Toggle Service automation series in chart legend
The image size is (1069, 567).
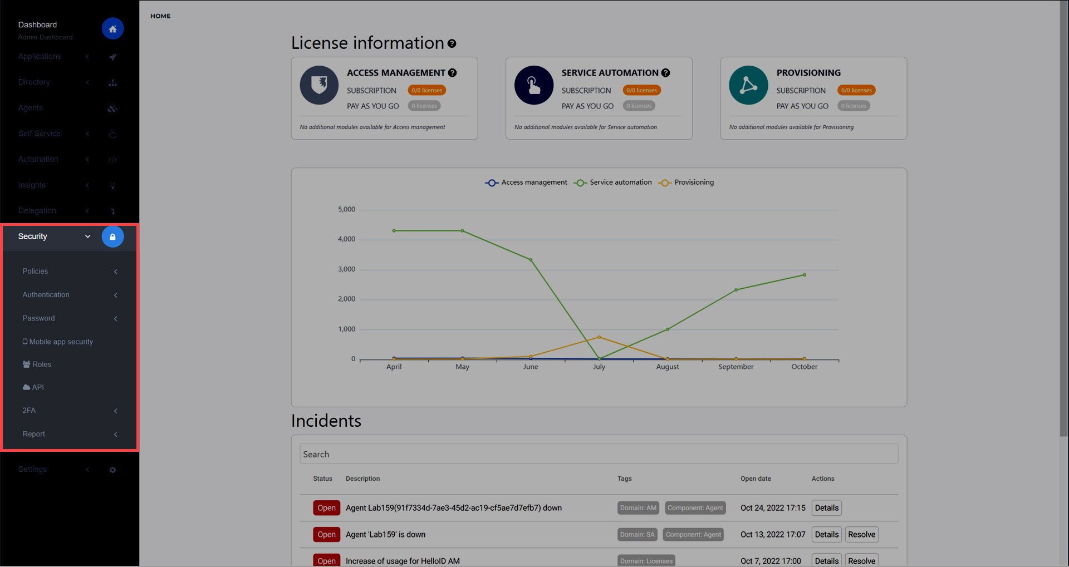click(x=613, y=183)
